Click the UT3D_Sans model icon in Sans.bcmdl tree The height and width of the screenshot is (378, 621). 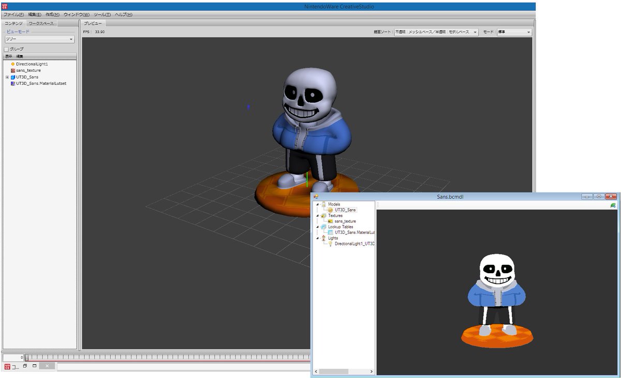click(330, 210)
